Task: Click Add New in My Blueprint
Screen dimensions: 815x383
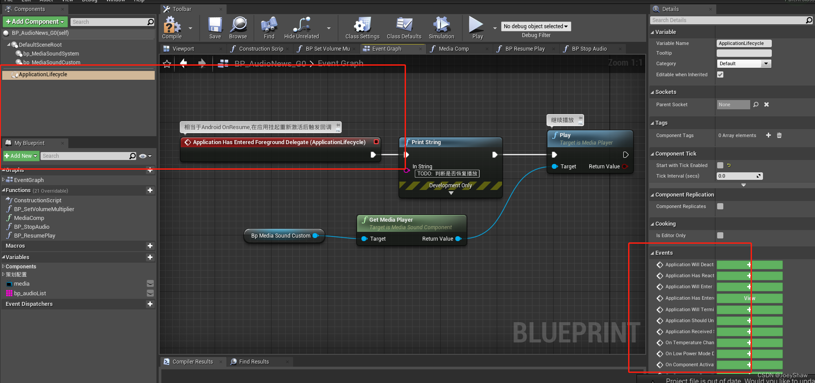Action: [x=21, y=156]
